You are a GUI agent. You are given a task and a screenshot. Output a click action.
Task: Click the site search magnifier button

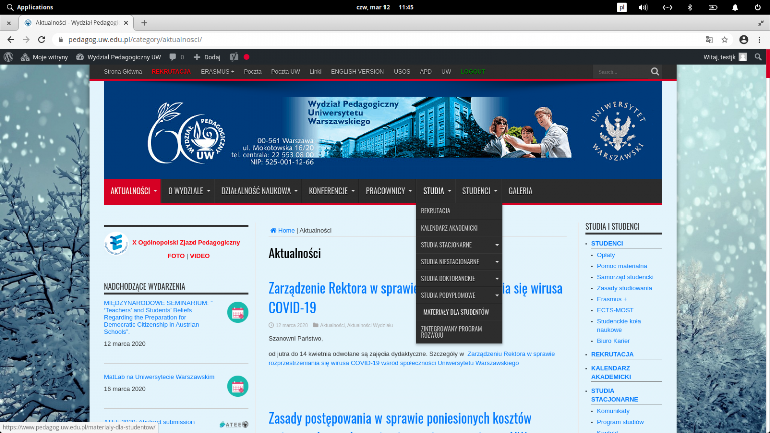pyautogui.click(x=655, y=72)
